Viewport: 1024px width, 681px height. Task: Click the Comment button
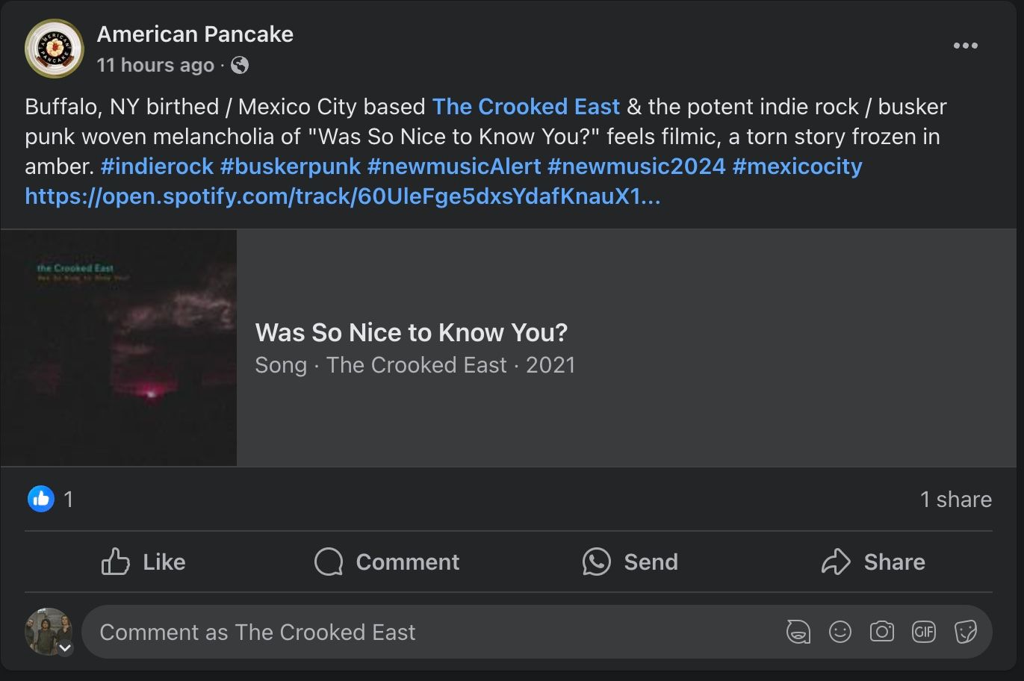pos(387,562)
